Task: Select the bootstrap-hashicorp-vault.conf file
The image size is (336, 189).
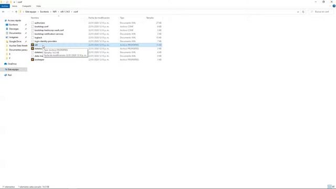Action: 49,30
